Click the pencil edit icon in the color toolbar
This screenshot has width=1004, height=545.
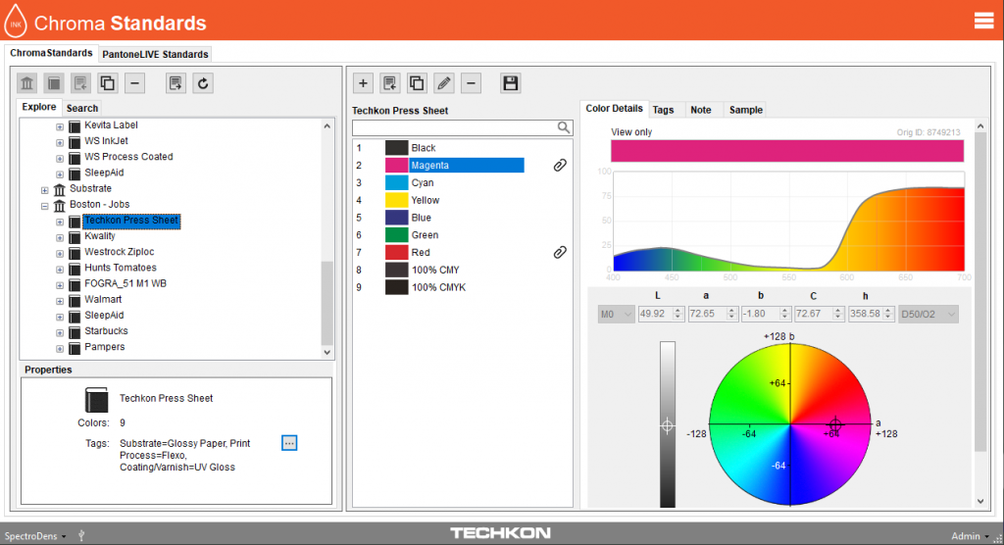pyautogui.click(x=444, y=83)
